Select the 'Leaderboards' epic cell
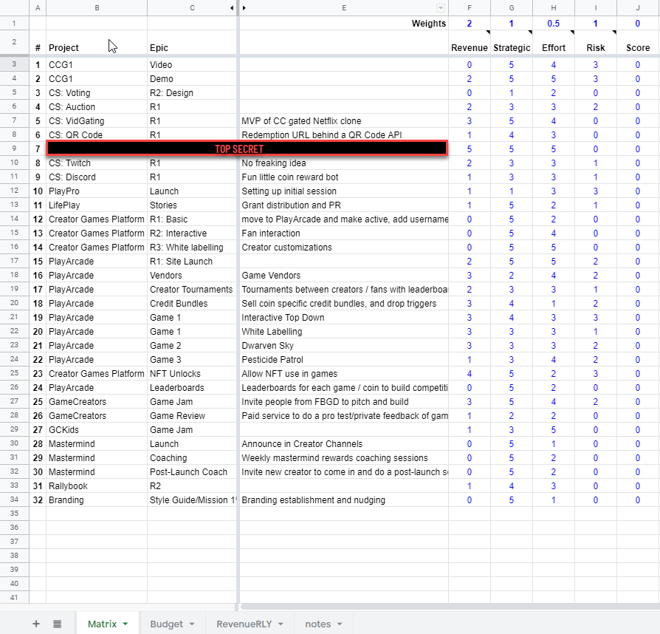Screen dimensions: 660x634 click(192, 387)
